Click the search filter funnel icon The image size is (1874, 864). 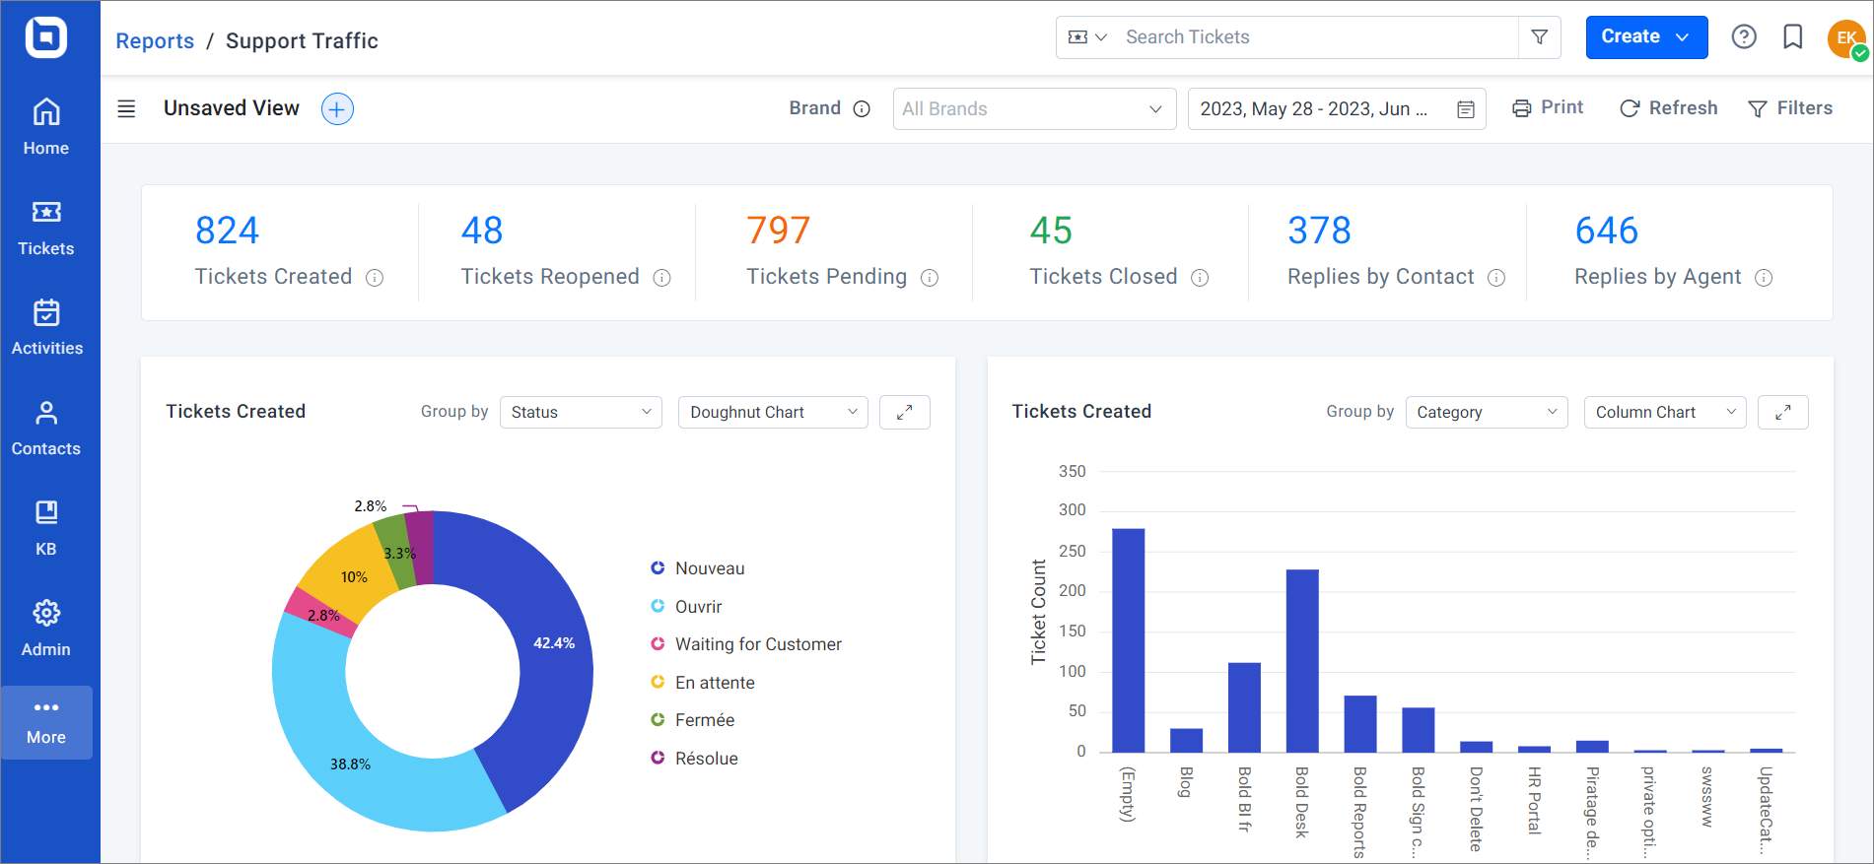click(x=1540, y=37)
